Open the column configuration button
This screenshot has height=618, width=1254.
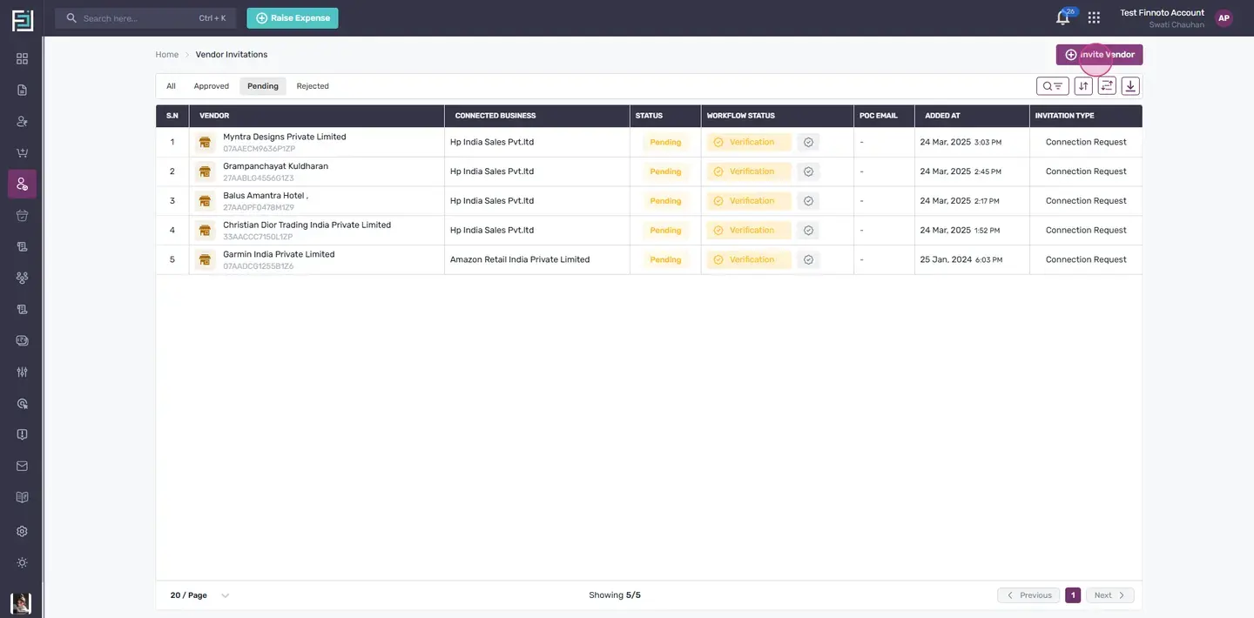[x=1107, y=85]
